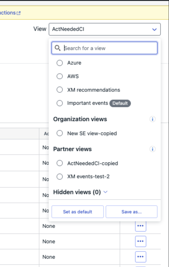Viewport: 169px width, 267px height.
Task: Expand the Hidden views section chevron
Action: click(106, 192)
